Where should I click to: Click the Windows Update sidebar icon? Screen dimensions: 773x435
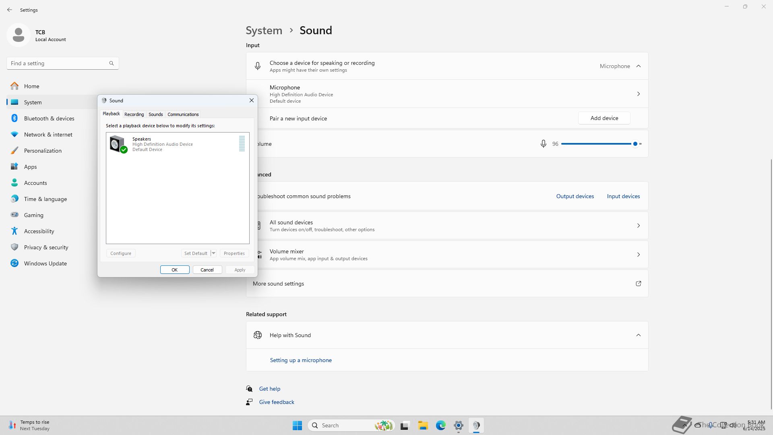click(x=14, y=263)
